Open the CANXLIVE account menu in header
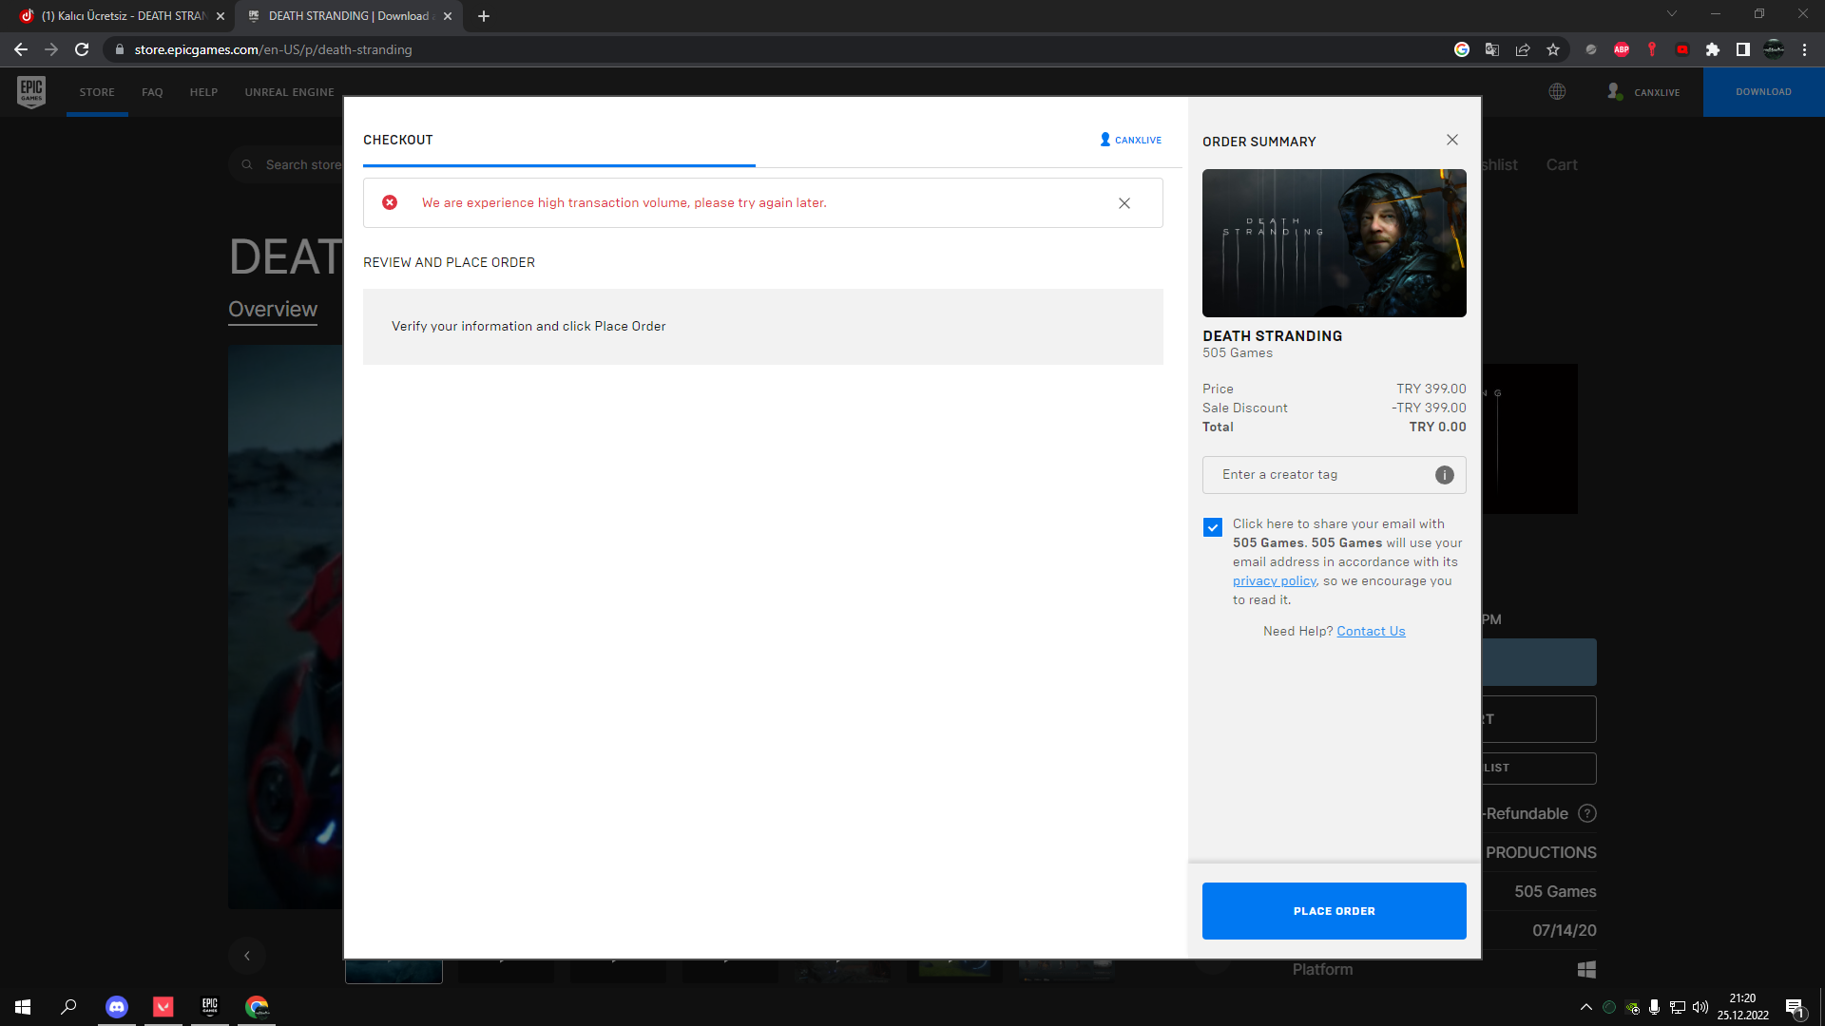This screenshot has width=1825, height=1026. [x=1644, y=92]
